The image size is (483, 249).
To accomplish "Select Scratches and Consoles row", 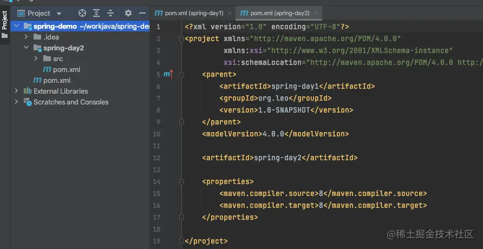I will click(80, 102).
